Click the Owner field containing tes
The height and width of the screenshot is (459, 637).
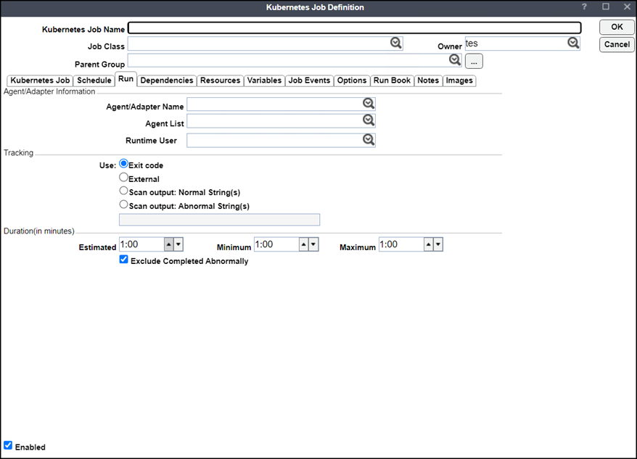522,44
